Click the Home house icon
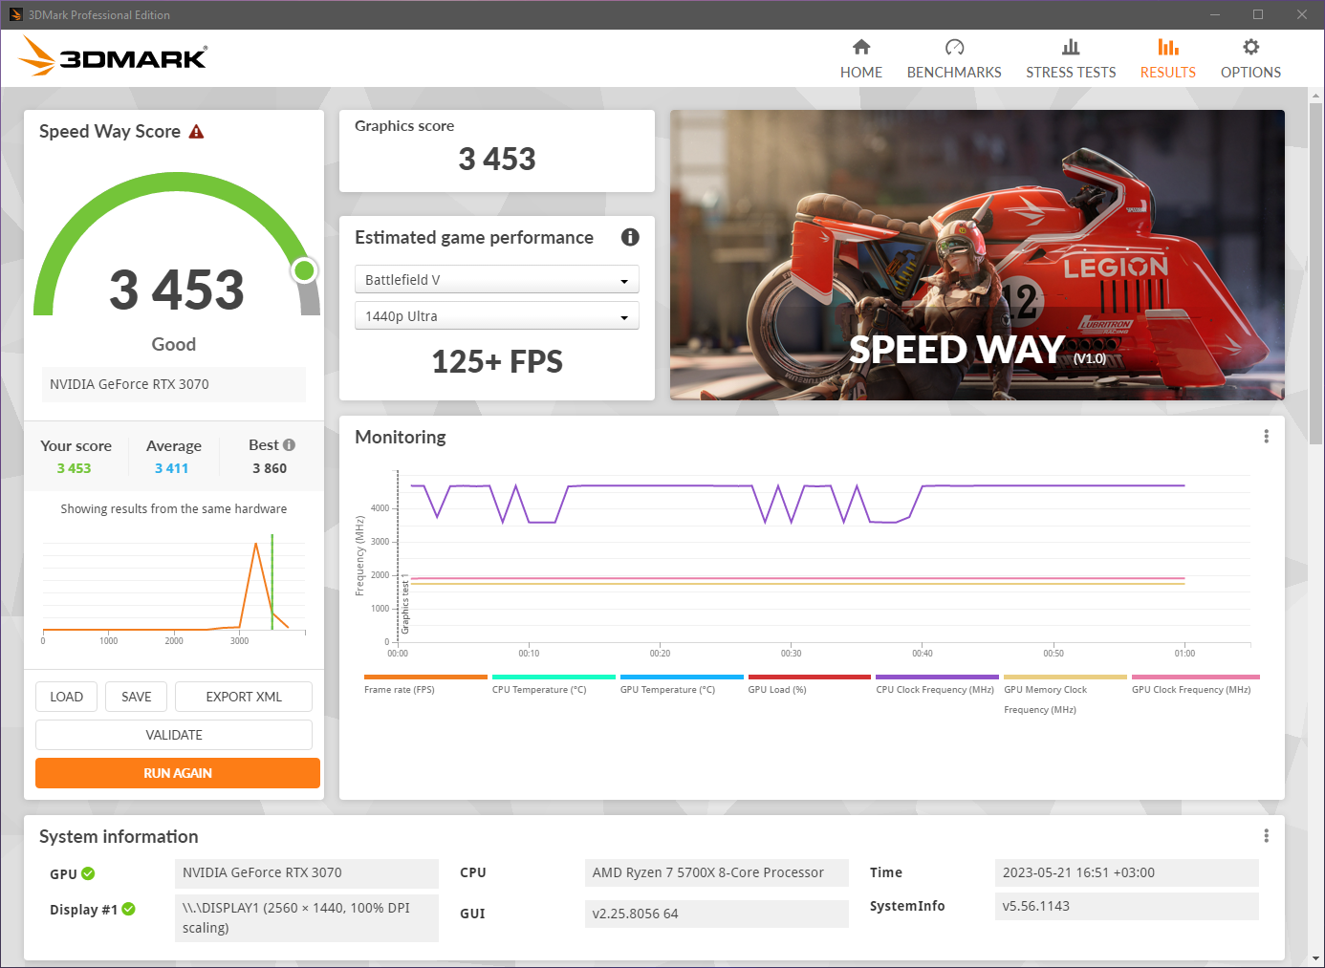This screenshot has width=1325, height=968. [x=860, y=45]
